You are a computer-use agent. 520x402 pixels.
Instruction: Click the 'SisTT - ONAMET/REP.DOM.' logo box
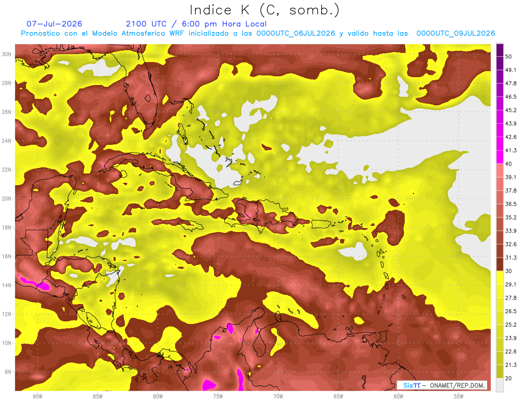[442, 385]
